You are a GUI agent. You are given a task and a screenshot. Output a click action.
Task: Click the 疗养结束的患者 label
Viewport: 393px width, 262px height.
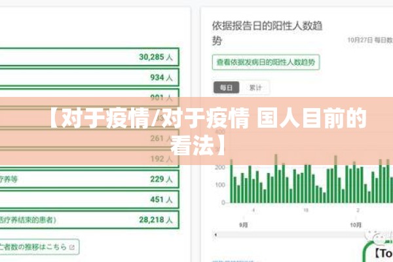[x=28, y=220]
